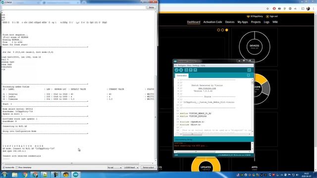This screenshot has height=178, width=317.
Task: Click the Sign out link
Action: coord(272,16)
